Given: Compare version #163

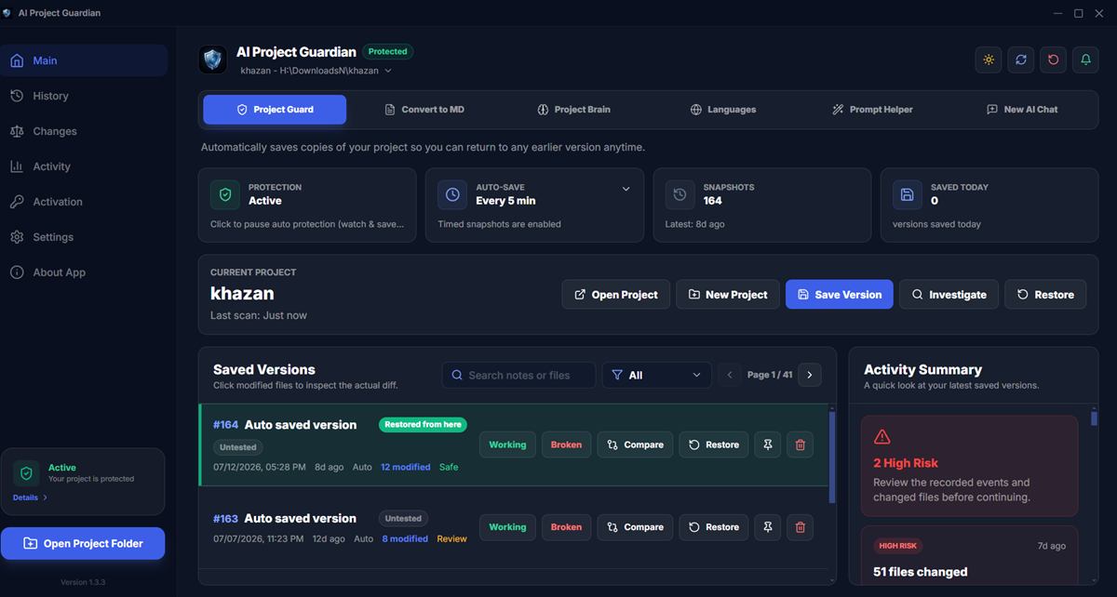Looking at the screenshot, I should pos(635,527).
